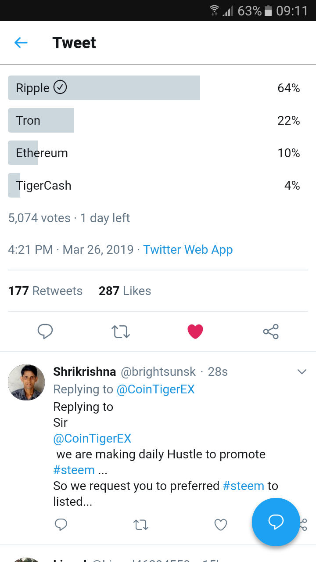Retweet Shrikrishna's reply
Viewport: 316px width, 562px height.
(141, 524)
